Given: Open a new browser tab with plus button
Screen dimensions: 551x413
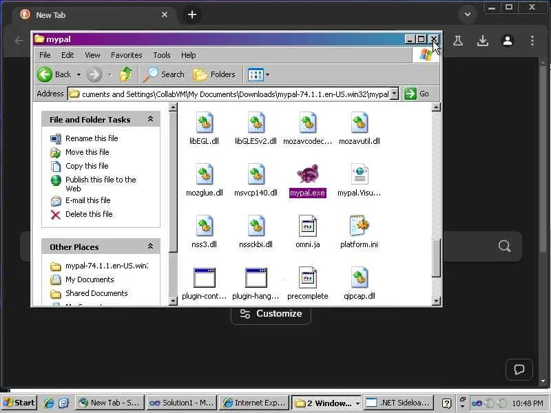Looking at the screenshot, I should pyautogui.click(x=192, y=14).
